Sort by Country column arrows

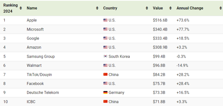[x=147, y=8]
